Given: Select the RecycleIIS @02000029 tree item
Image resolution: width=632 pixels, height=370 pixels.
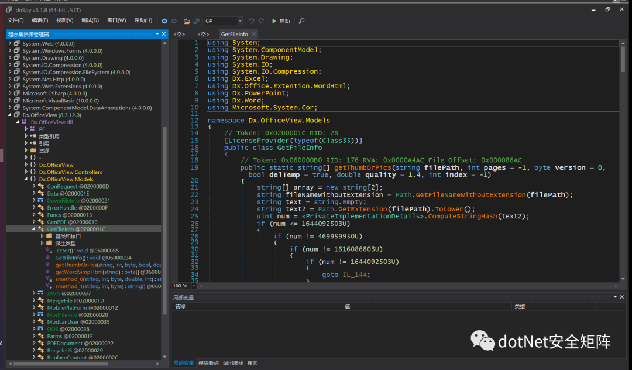Looking at the screenshot, I should (x=75, y=350).
